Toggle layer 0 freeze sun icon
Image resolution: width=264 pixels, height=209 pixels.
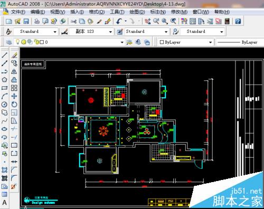pyautogui.click(x=24, y=42)
